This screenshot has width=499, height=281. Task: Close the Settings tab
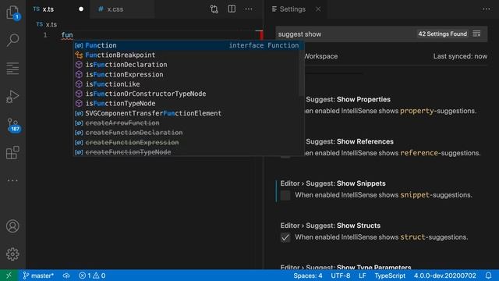click(x=318, y=9)
